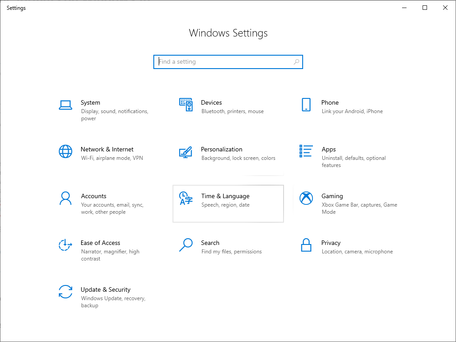
Task: Open the Search magnifier category icon
Action: 186,245
